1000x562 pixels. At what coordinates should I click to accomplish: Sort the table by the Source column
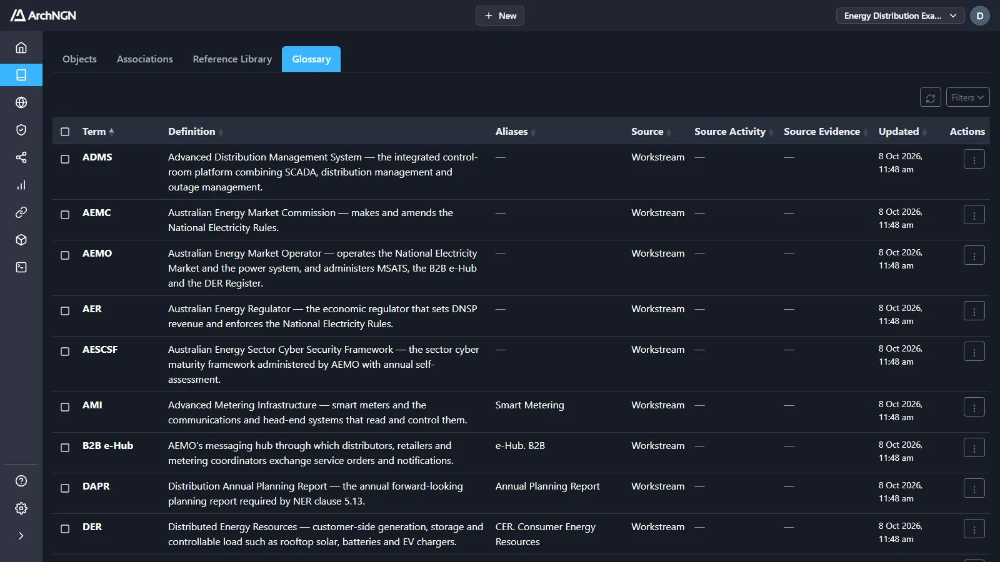pos(651,132)
